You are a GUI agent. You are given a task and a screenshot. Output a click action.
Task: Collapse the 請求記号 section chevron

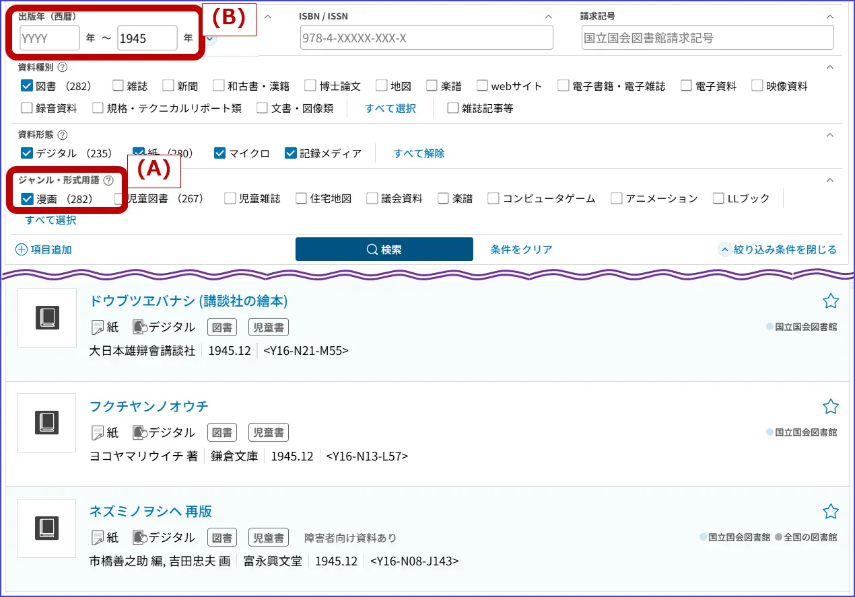point(829,16)
